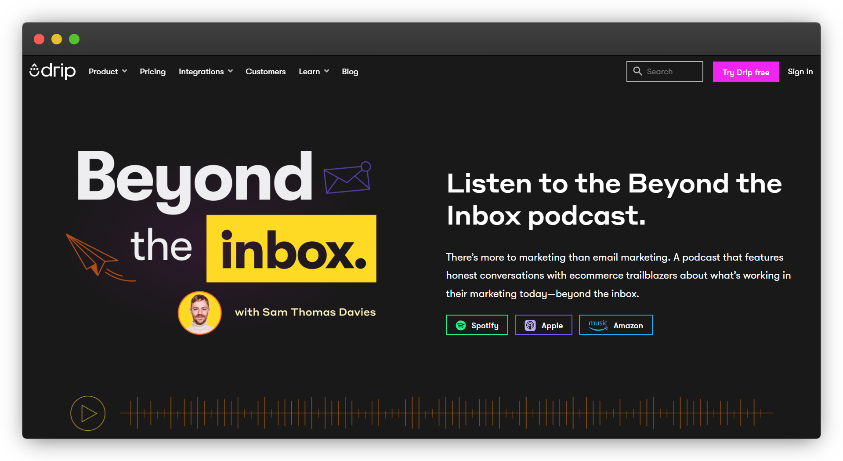Click Sam Thomas Davies host photo

[199, 313]
